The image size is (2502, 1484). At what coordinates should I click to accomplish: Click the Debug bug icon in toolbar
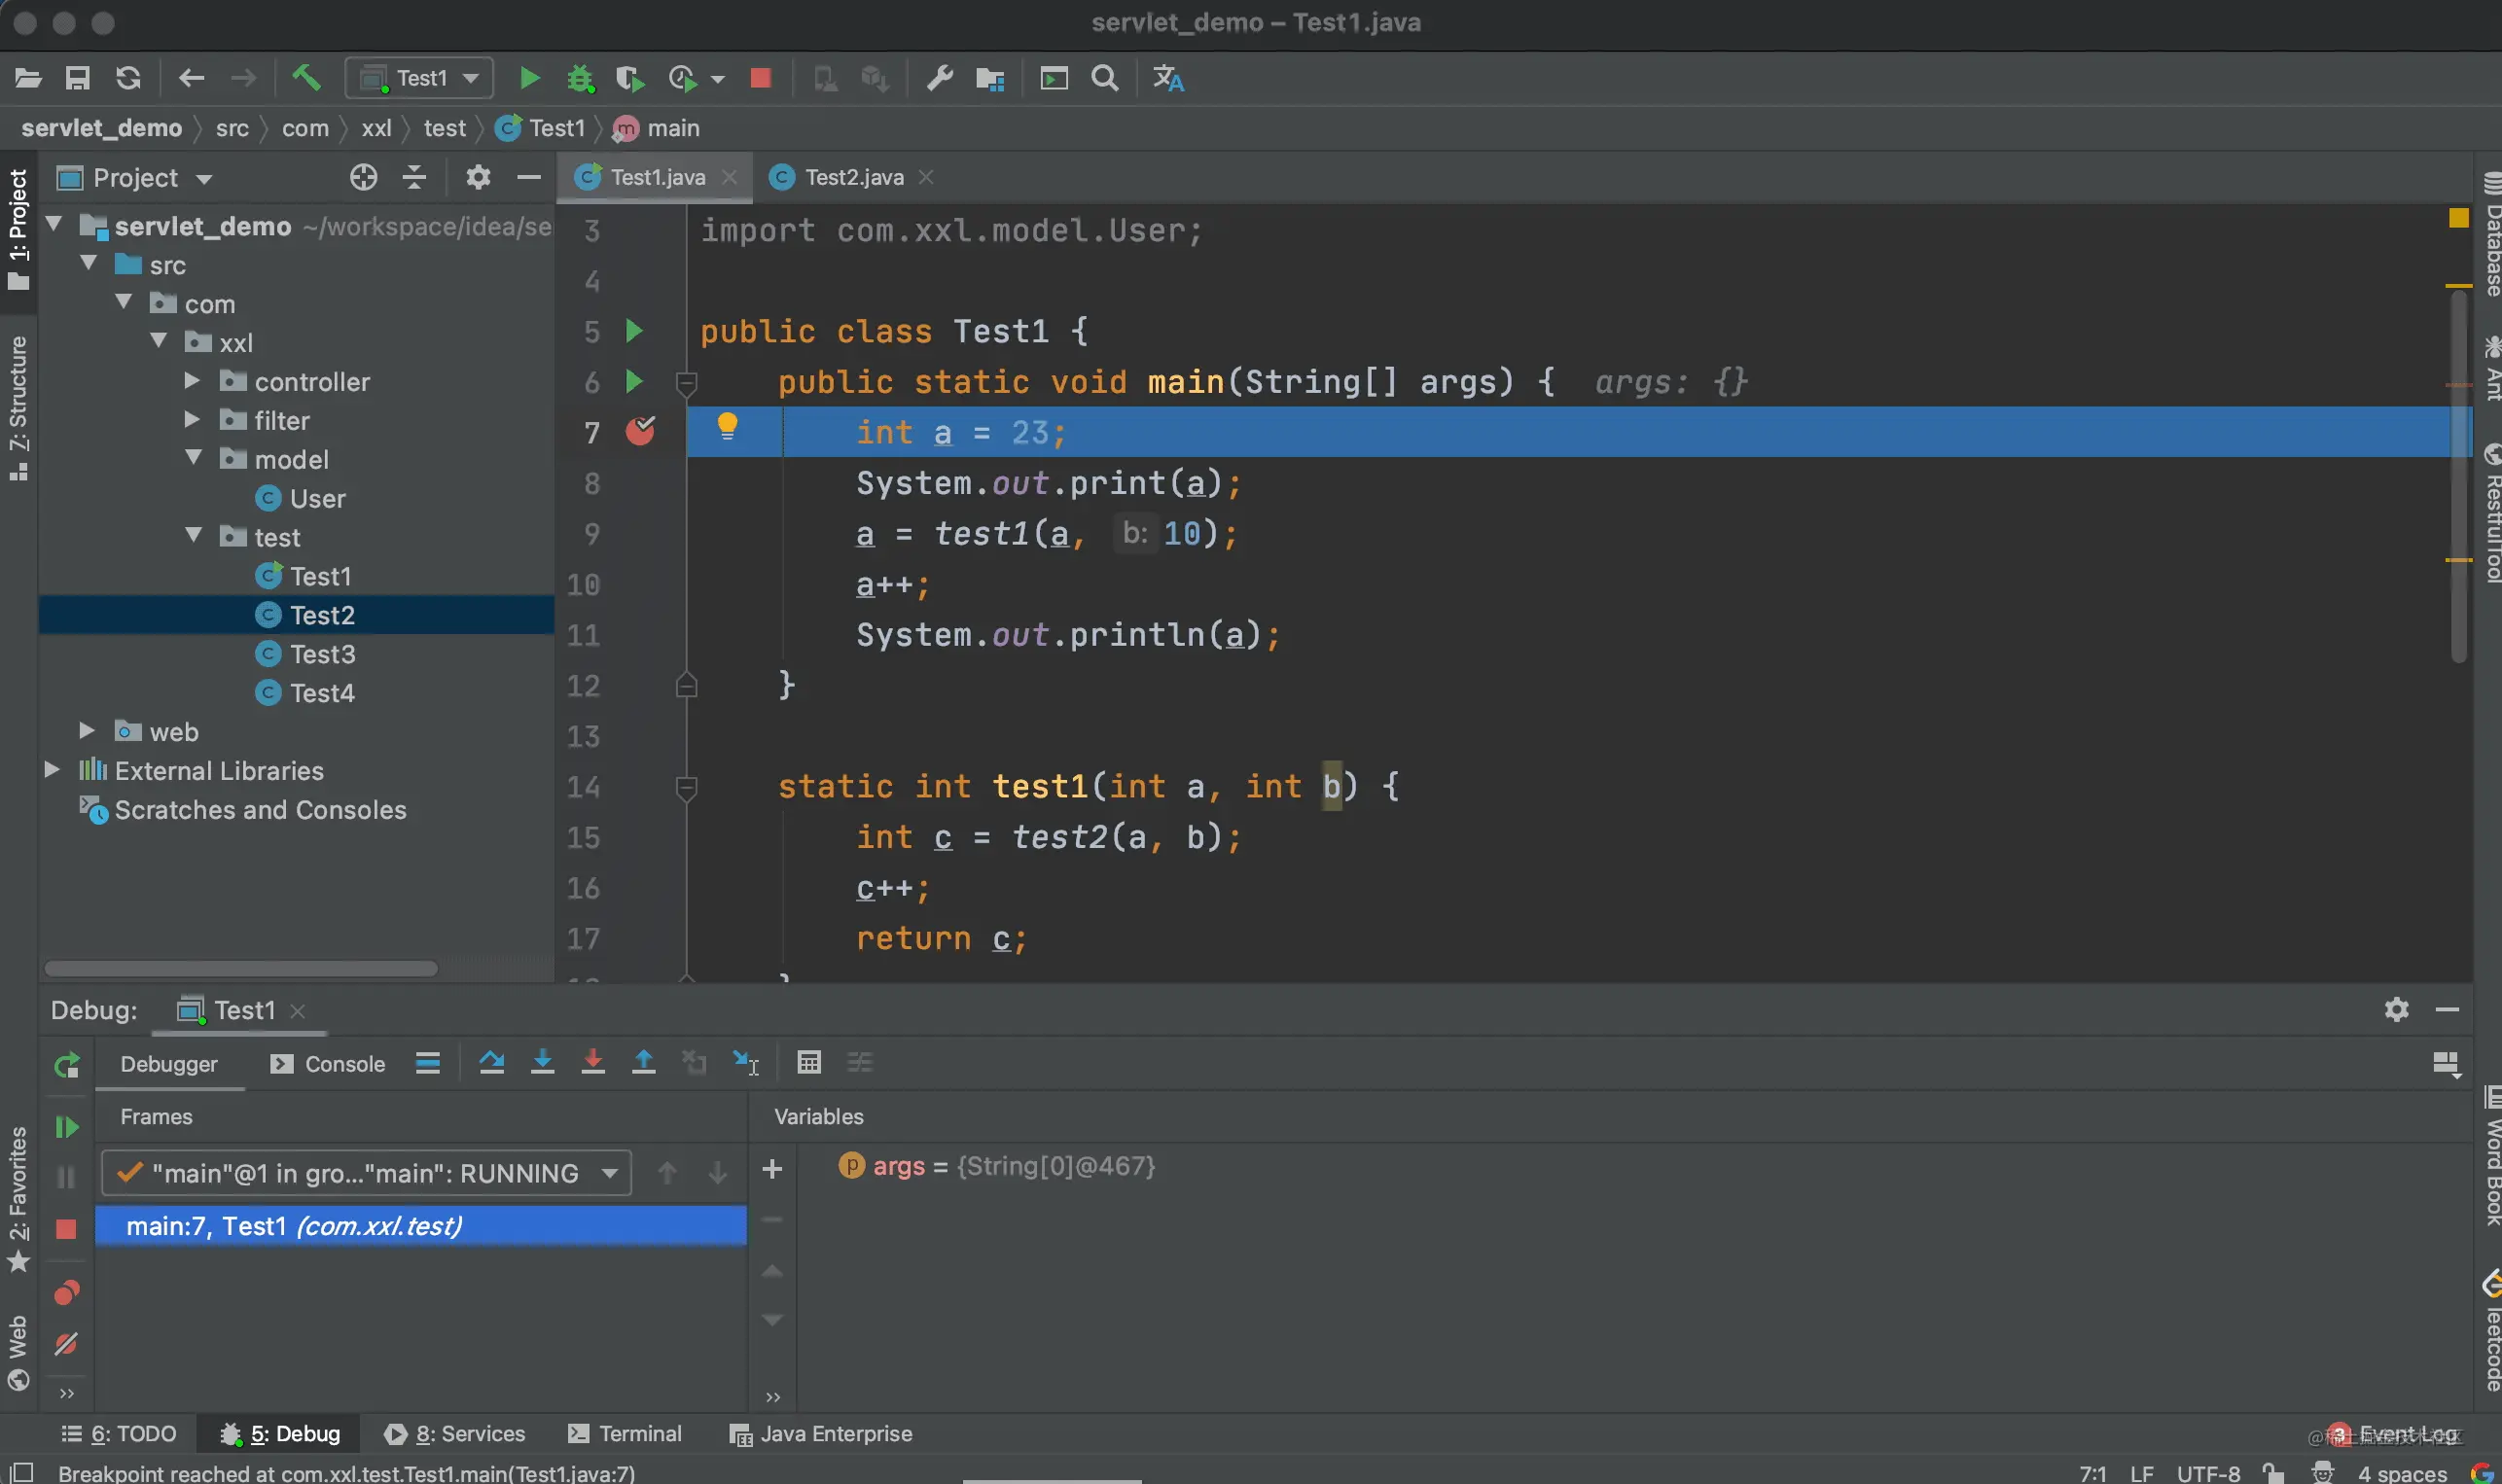579,78
